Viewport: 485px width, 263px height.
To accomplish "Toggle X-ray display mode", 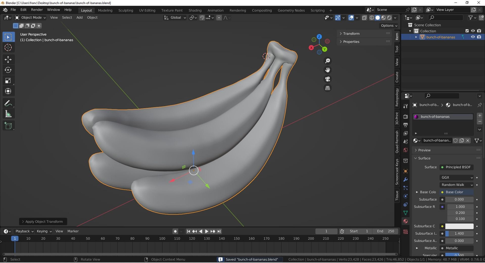I will pos(364,18).
